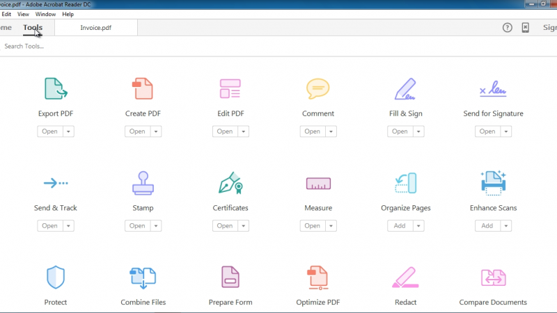Select the Create PDF icon
The height and width of the screenshot is (313, 557).
[143, 89]
